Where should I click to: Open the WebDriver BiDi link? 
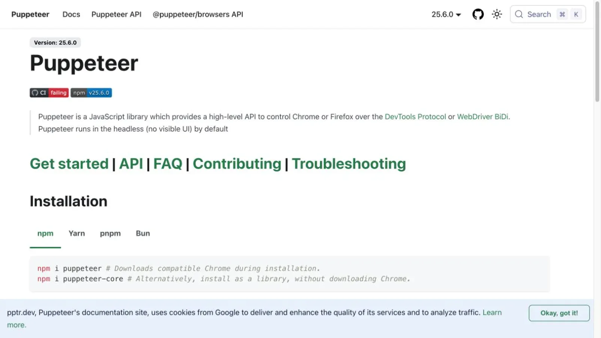point(483,117)
